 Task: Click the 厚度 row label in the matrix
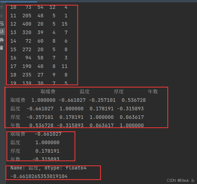15,117
